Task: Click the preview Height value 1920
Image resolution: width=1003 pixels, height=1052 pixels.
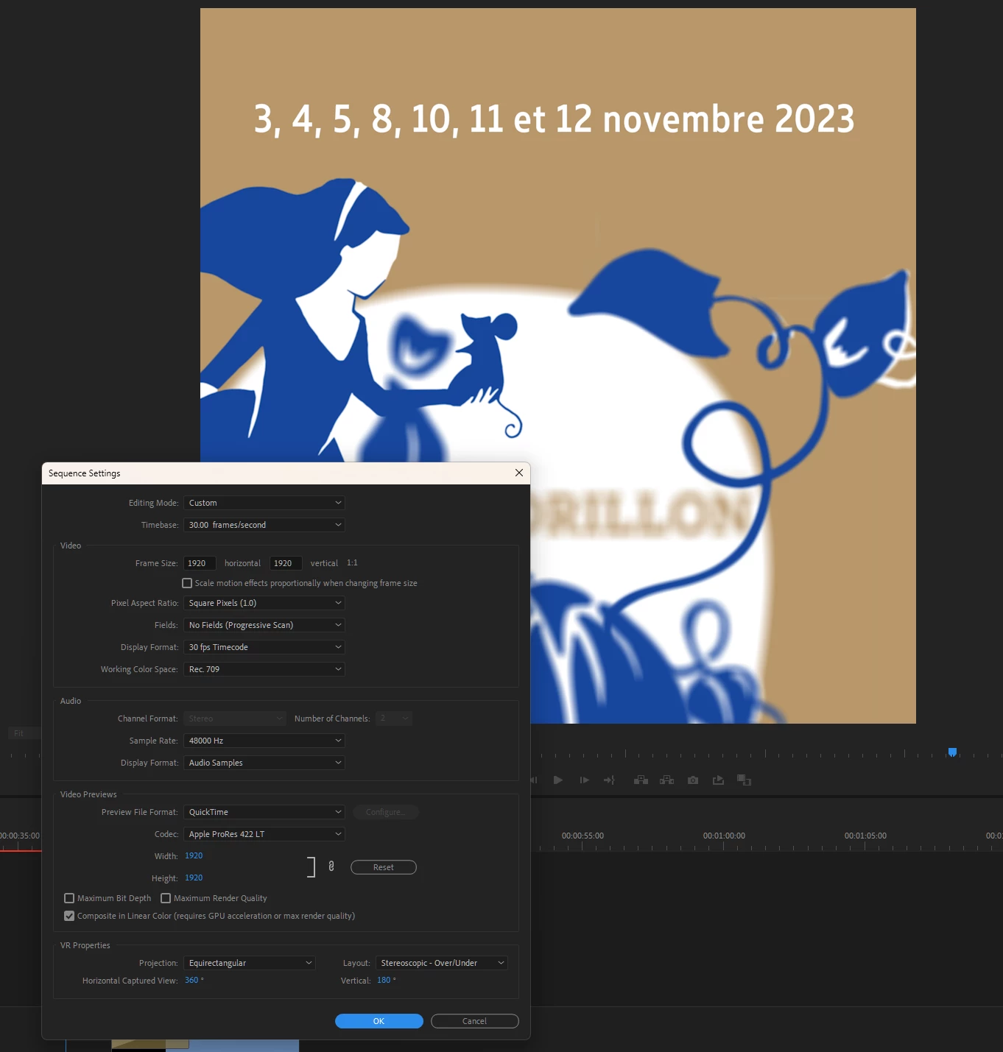Action: click(x=194, y=878)
